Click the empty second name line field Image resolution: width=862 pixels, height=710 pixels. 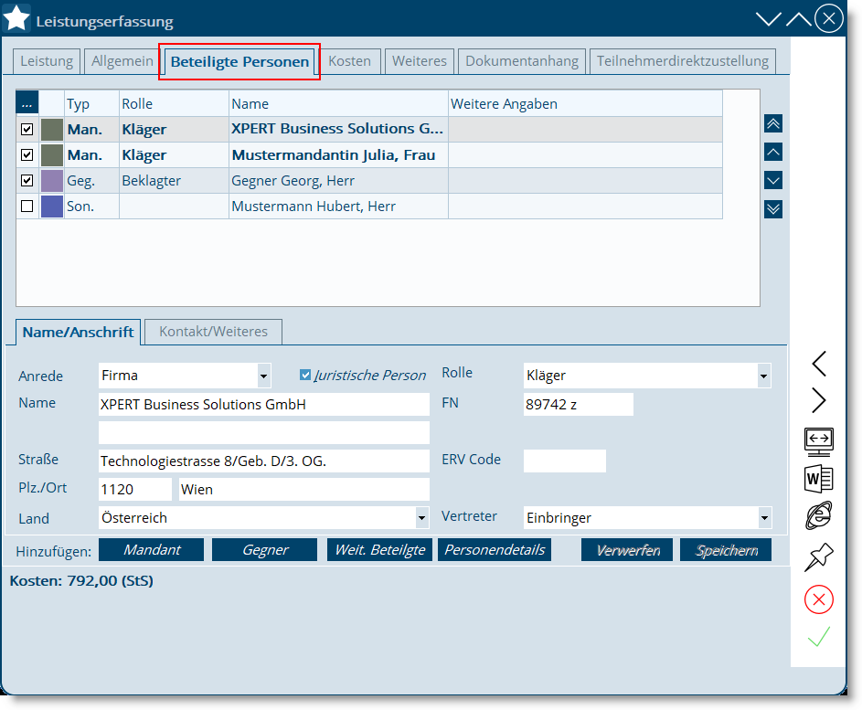click(264, 432)
